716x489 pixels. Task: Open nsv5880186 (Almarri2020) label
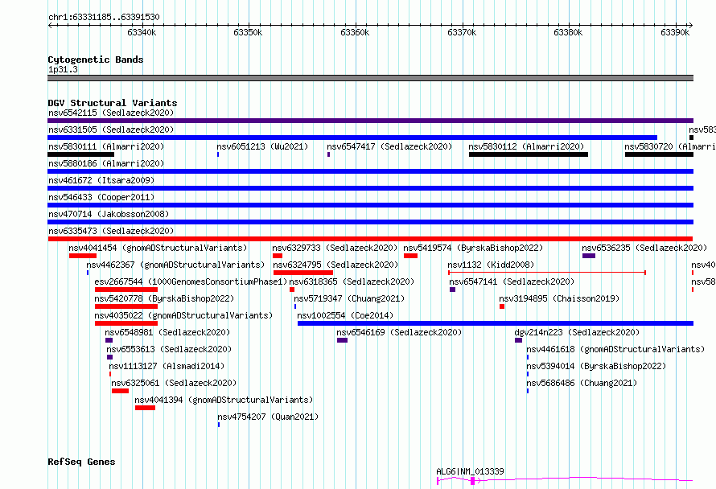point(106,163)
